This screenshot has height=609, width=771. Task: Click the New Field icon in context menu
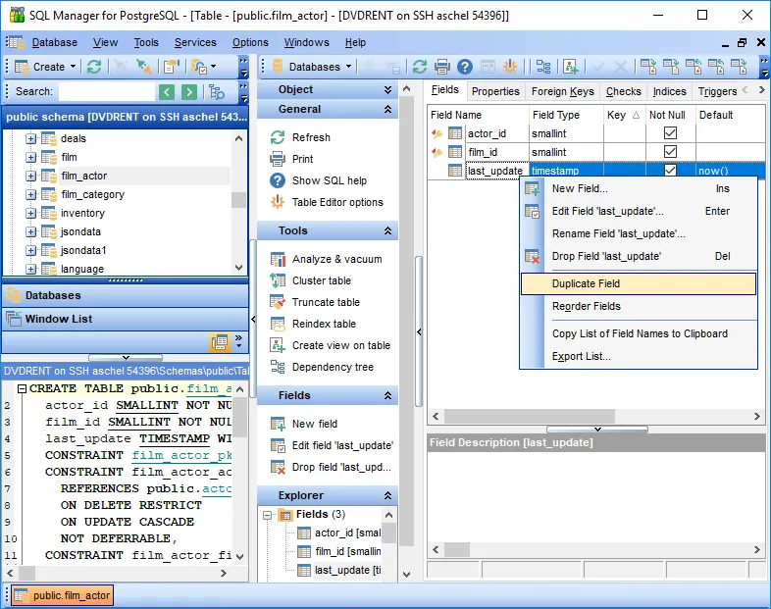pos(532,188)
